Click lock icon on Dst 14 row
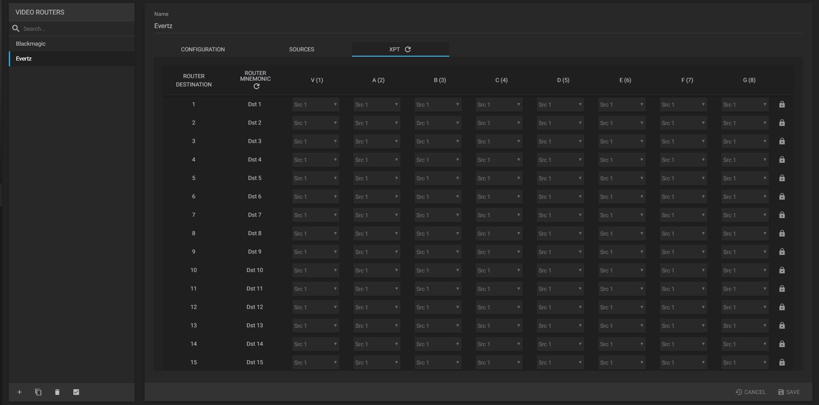The image size is (819, 405). tap(782, 344)
